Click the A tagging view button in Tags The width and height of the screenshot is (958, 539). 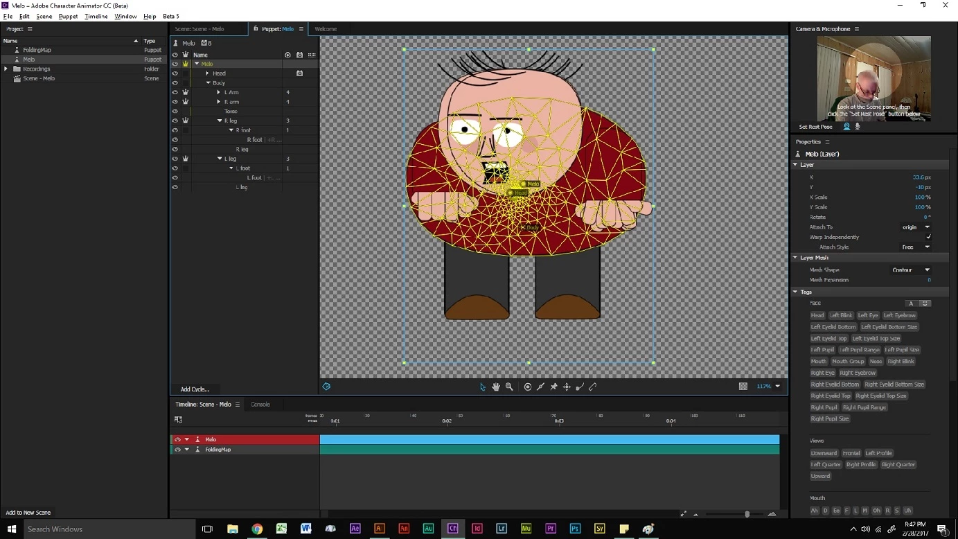(x=912, y=303)
